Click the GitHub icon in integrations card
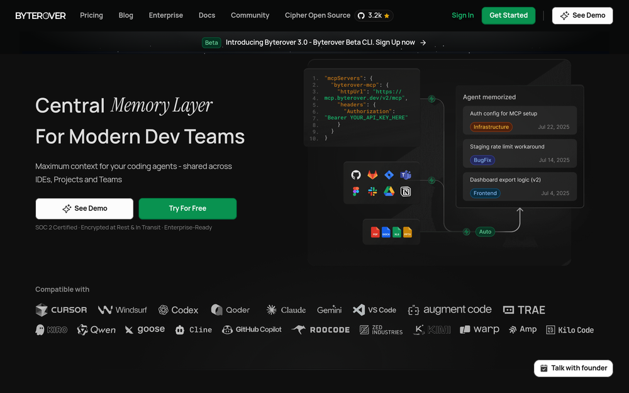Screen dimensions: 629x393 pyautogui.click(x=356, y=175)
